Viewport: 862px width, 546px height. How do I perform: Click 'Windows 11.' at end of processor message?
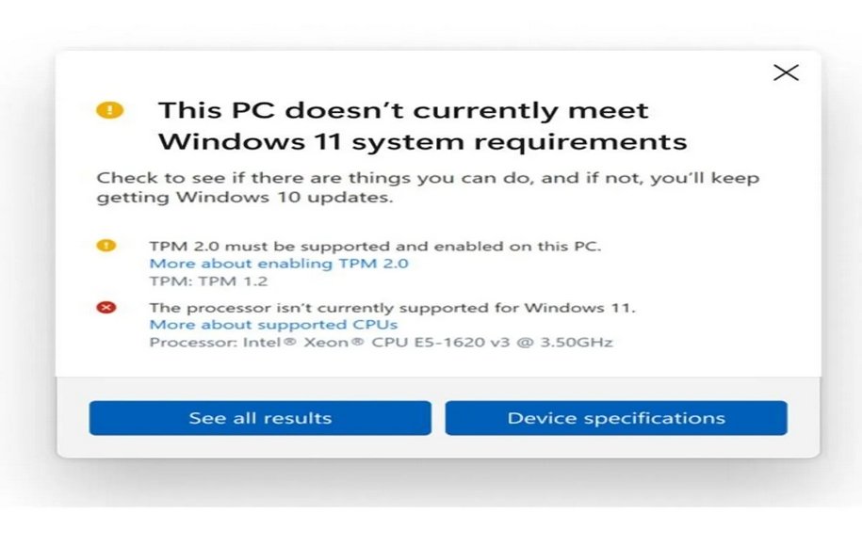click(x=579, y=308)
